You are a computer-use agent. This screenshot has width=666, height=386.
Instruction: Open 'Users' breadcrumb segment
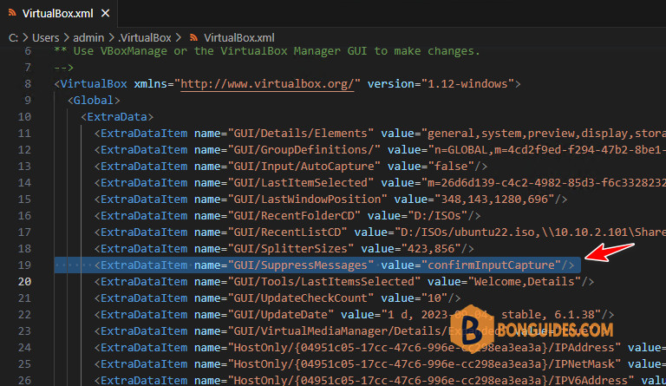(45, 38)
